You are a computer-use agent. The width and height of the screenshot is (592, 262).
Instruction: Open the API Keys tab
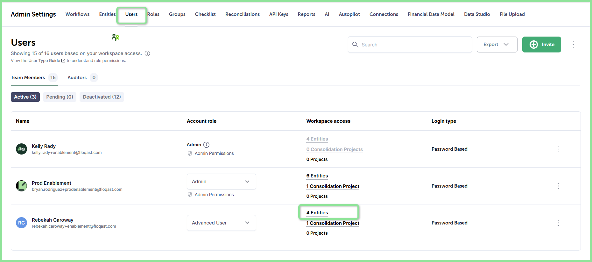279,14
